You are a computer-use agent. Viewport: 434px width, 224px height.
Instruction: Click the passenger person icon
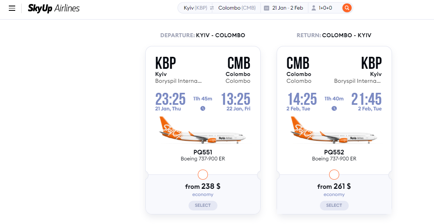[x=313, y=8]
